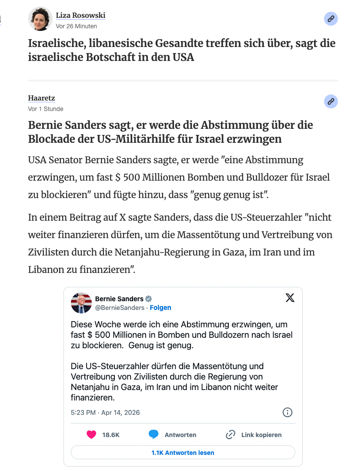Open the headline about Israeli and Lebanese envoys
Image resolution: width=361 pixels, height=471 pixels.
tap(182, 50)
